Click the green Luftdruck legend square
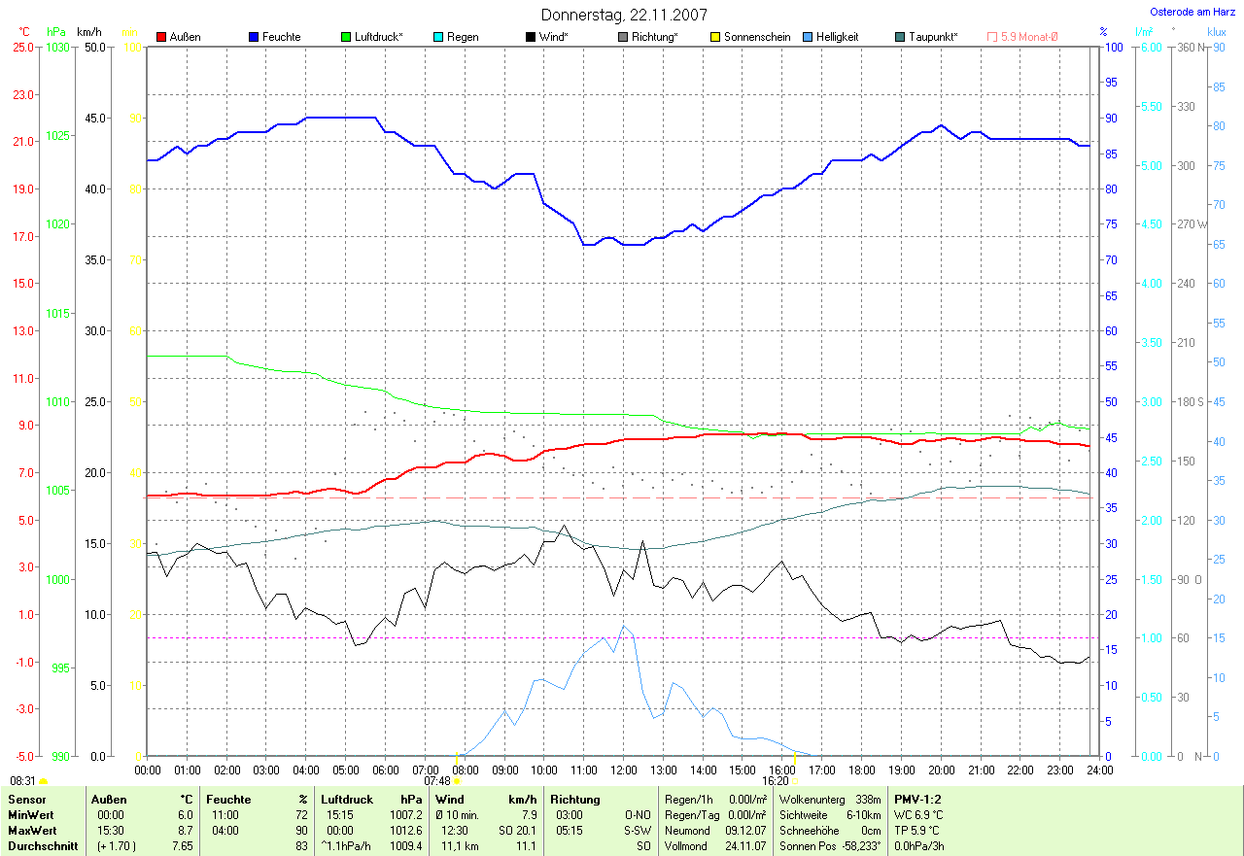The image size is (1244, 856). (x=346, y=37)
